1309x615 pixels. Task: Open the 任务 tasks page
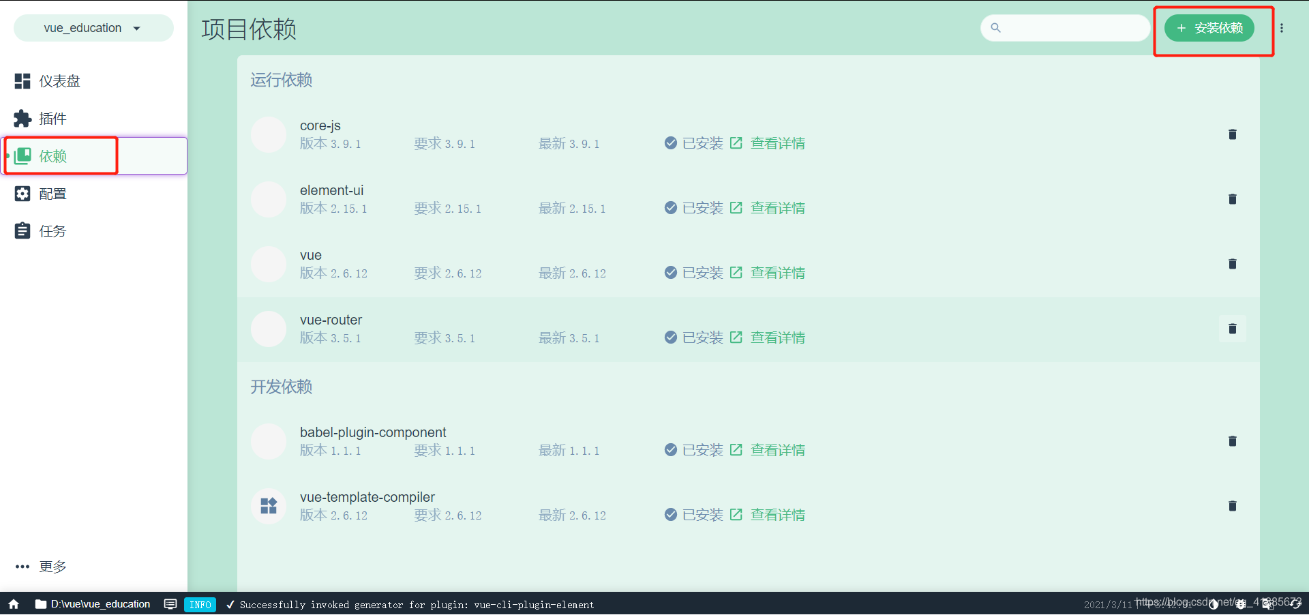(x=93, y=231)
